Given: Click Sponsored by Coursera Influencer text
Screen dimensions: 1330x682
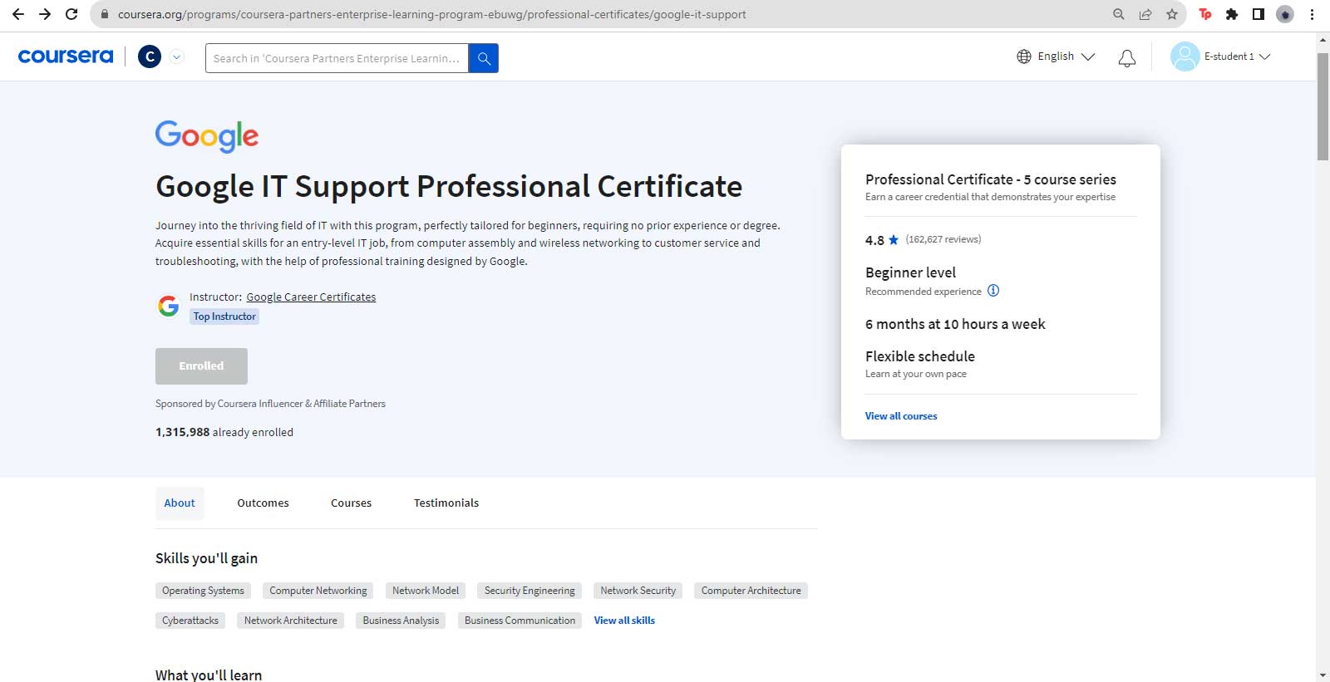Looking at the screenshot, I should tap(270, 404).
